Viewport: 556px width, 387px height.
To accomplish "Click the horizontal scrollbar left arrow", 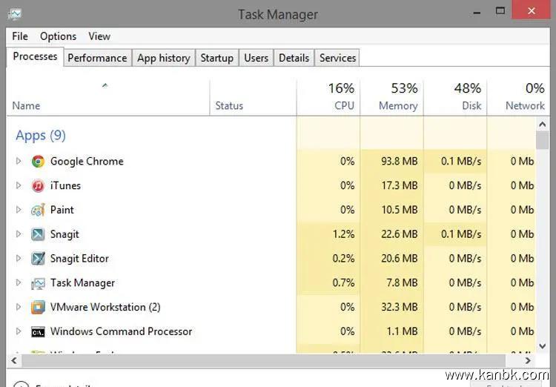I will click(x=13, y=360).
